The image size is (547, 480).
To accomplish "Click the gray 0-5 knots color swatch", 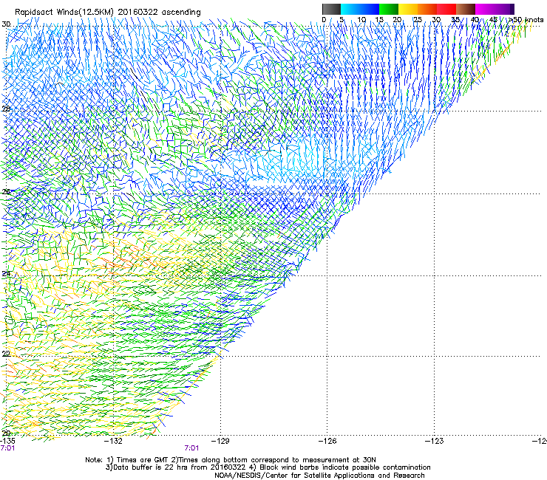I will [331, 9].
